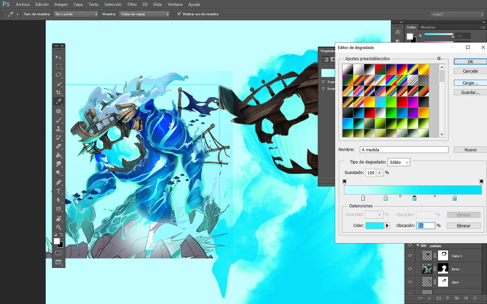Select the active dark-topped color stop

(x=414, y=198)
